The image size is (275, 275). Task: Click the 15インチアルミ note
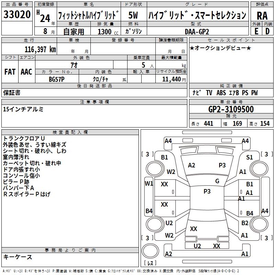[x=23, y=109]
